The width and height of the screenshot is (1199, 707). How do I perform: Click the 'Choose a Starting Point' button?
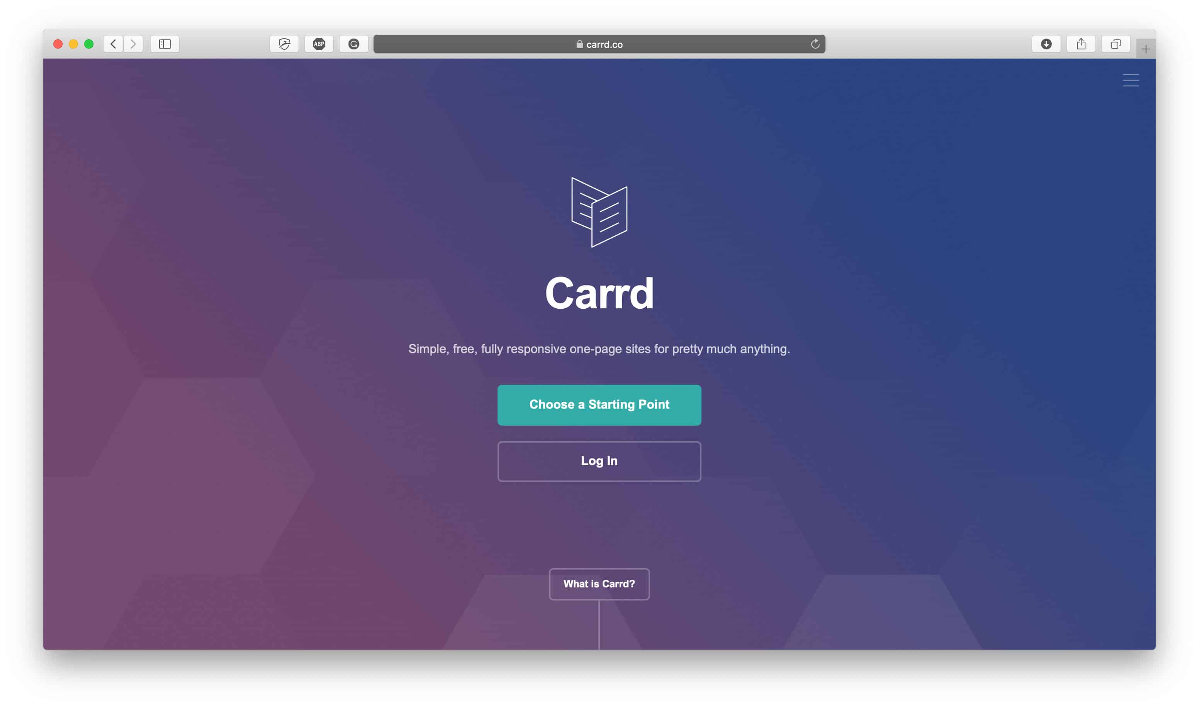click(599, 405)
